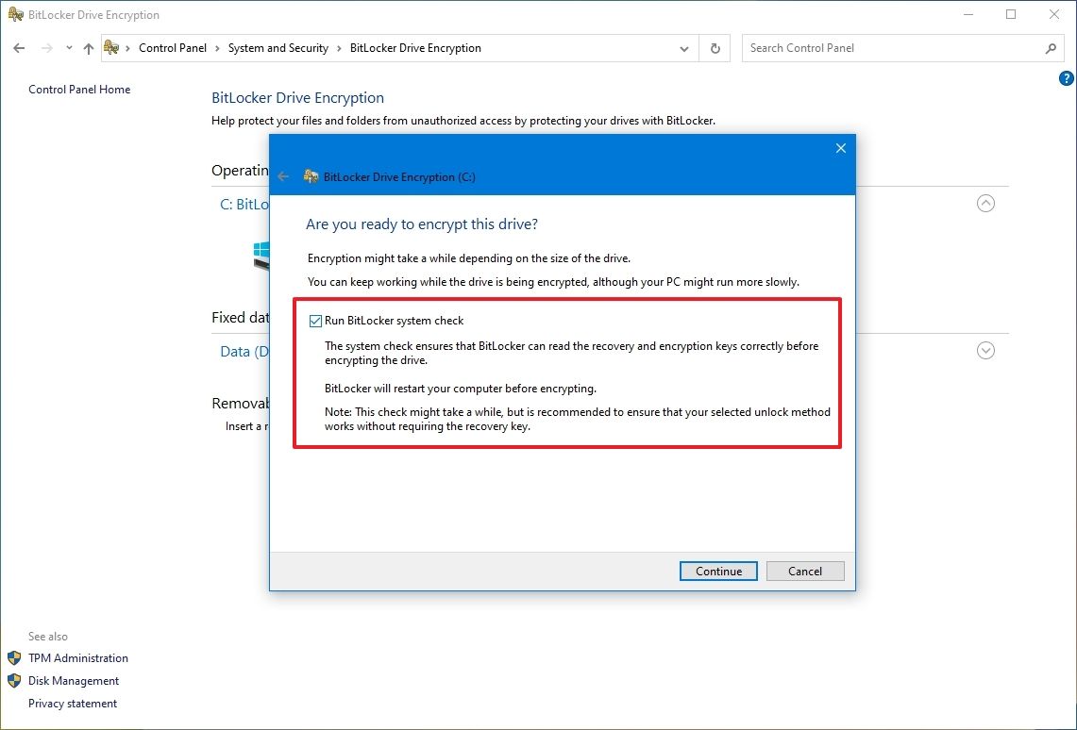1077x730 pixels.
Task: Click inside the Search Control Panel field
Action: tap(850, 47)
